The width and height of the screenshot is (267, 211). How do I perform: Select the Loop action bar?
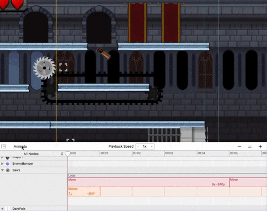[x=167, y=176]
